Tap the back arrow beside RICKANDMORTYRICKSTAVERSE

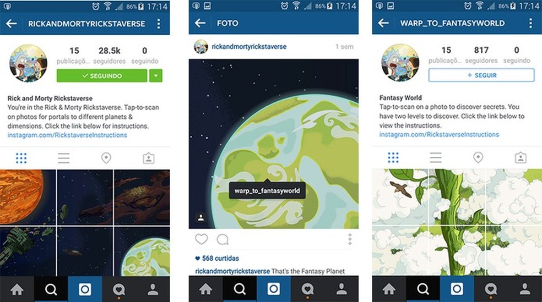click(12, 24)
